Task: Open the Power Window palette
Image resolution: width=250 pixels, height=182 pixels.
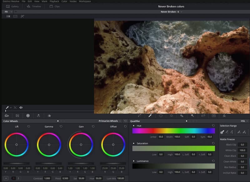Action: pyautogui.click(x=161, y=116)
